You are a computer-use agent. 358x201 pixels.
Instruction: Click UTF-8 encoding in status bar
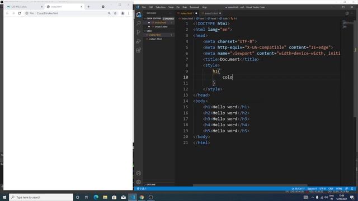point(322,189)
